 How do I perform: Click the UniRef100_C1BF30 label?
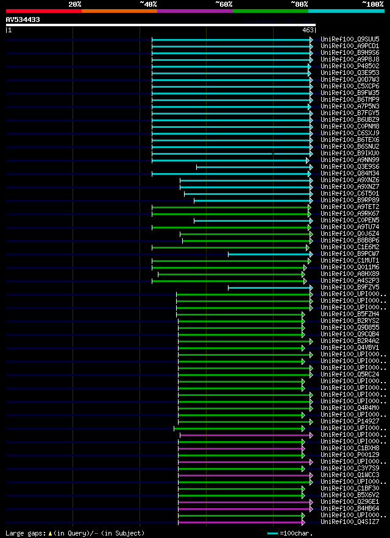[350, 489]
